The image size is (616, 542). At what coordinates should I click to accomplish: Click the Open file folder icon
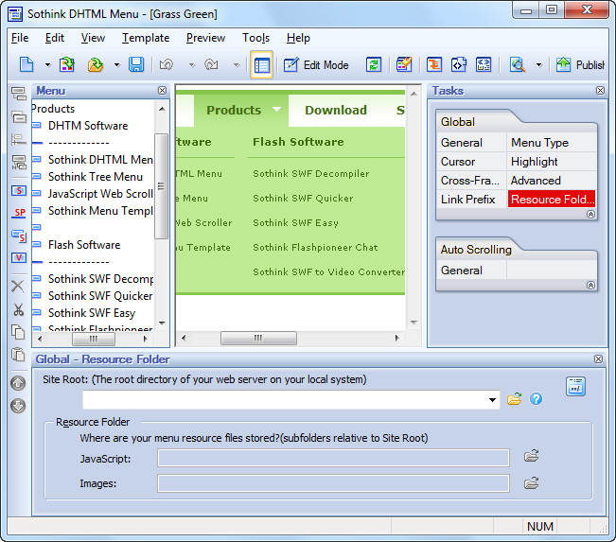click(96, 64)
